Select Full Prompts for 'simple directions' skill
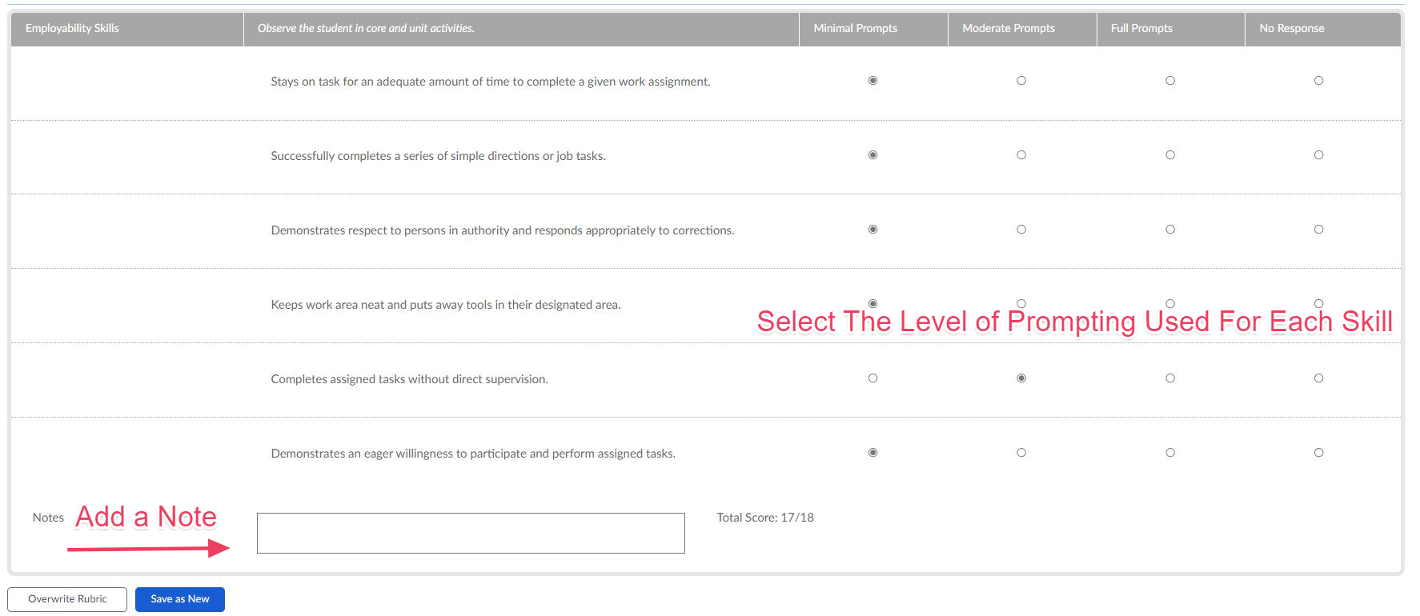The width and height of the screenshot is (1420, 616). pos(1170,155)
